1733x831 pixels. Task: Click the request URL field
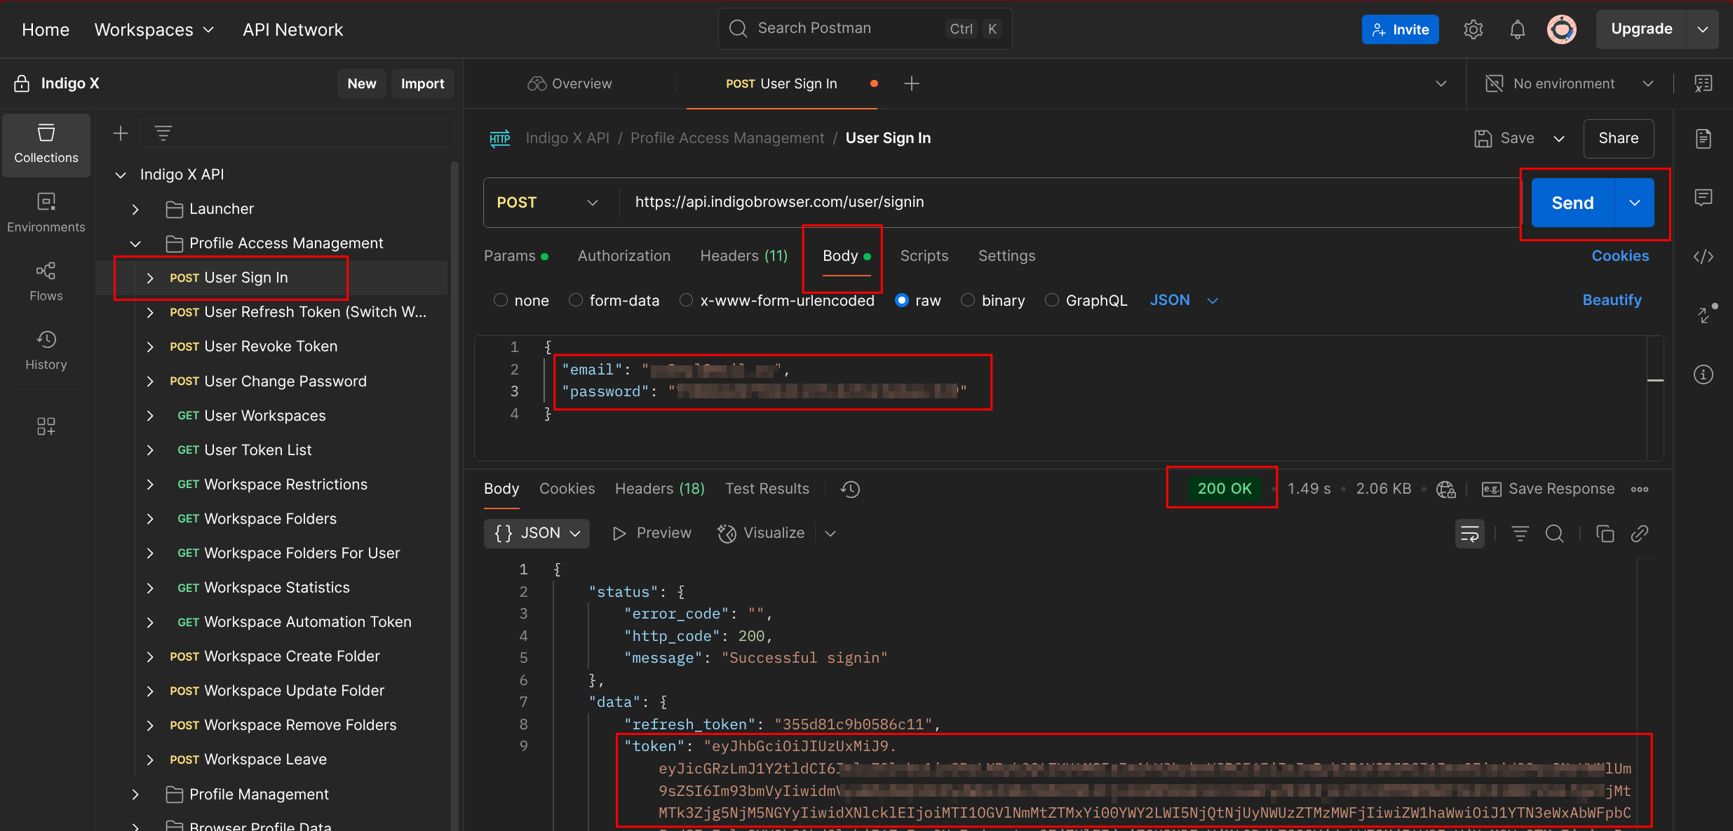pyautogui.click(x=1070, y=203)
